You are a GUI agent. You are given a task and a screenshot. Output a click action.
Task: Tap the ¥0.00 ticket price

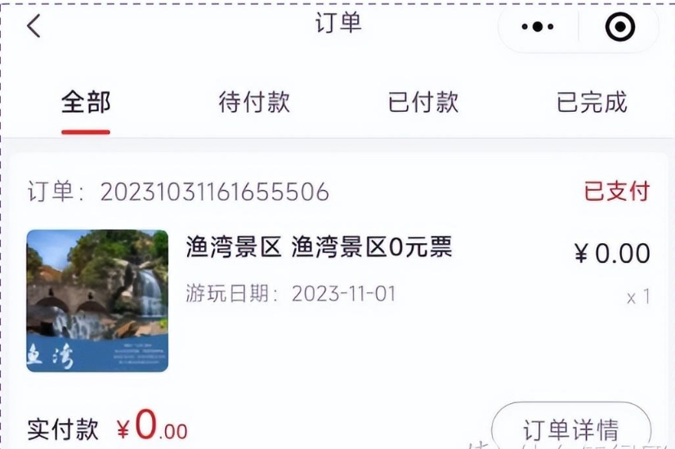pos(612,253)
